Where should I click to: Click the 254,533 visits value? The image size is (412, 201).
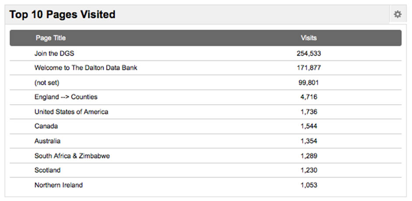pos(309,53)
